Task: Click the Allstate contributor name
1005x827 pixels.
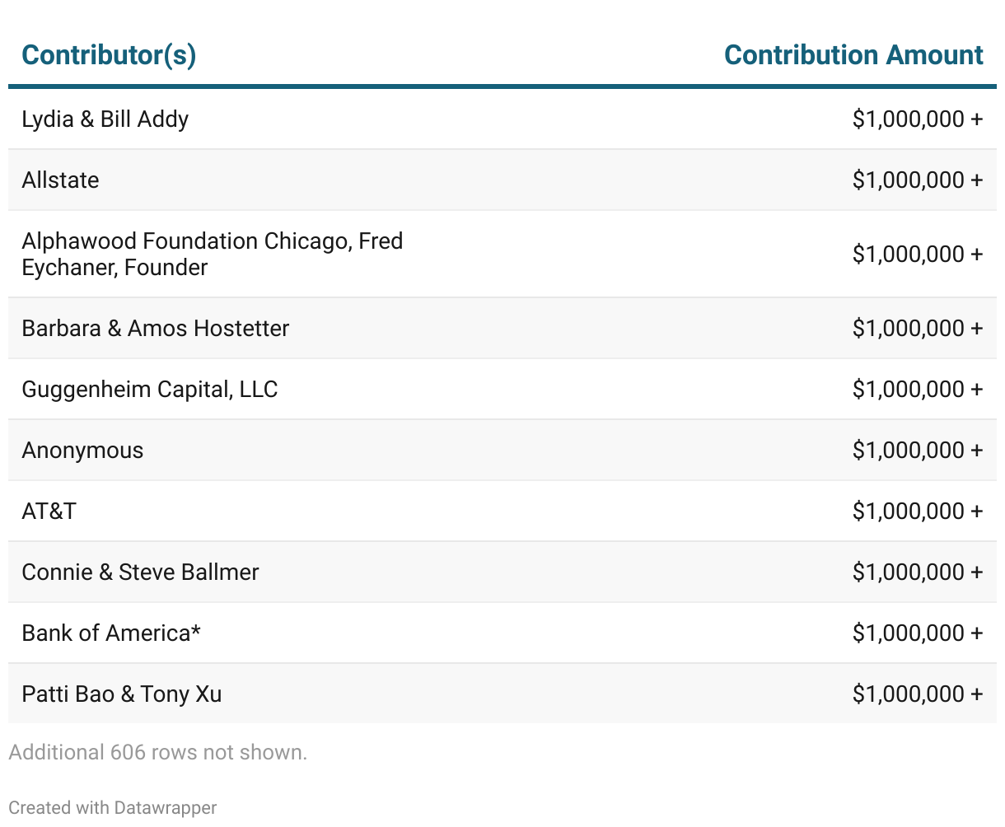Action: tap(61, 180)
